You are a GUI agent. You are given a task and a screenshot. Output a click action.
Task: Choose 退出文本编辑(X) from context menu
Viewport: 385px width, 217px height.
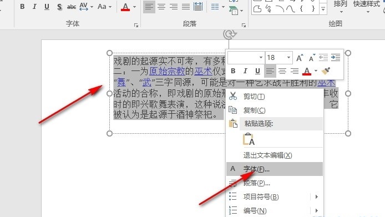click(x=275, y=155)
